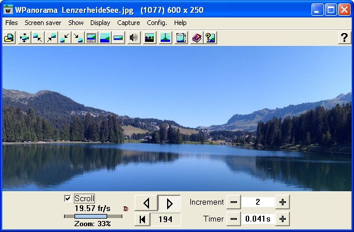Screen dimensions: 354x232
Task: Move picture to top-right corner icon
Action: click(x=51, y=38)
